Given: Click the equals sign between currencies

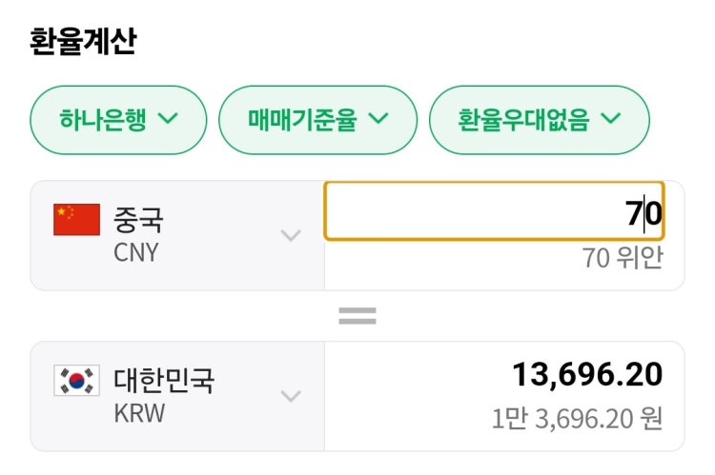Looking at the screenshot, I should click(357, 316).
